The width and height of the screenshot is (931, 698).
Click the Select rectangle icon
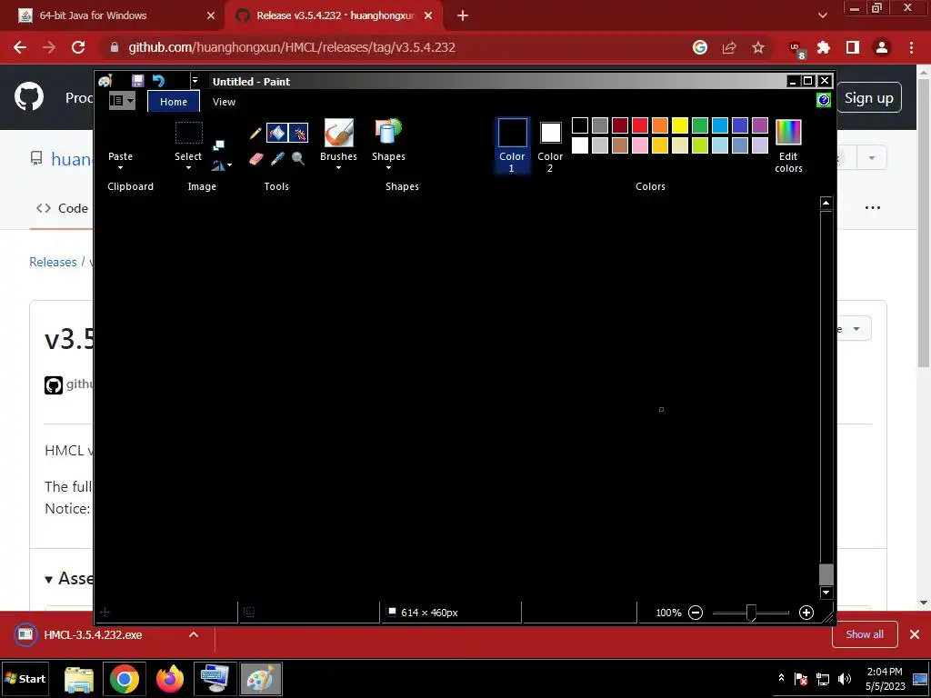[189, 133]
